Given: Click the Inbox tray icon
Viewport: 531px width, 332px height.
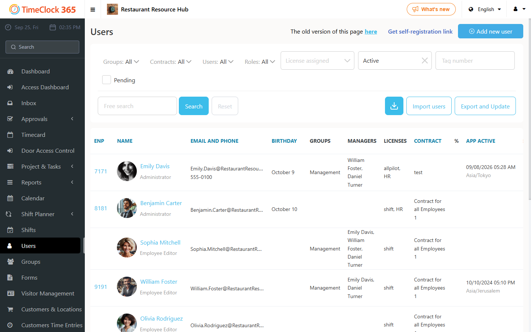Looking at the screenshot, I should (10, 103).
